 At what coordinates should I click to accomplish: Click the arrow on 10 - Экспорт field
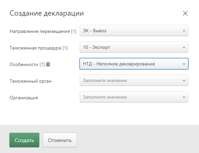(184, 47)
